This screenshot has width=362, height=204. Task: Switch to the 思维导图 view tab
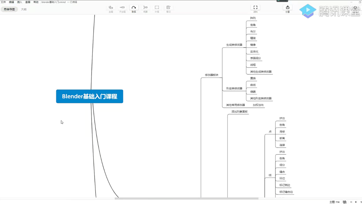pyautogui.click(x=9, y=9)
